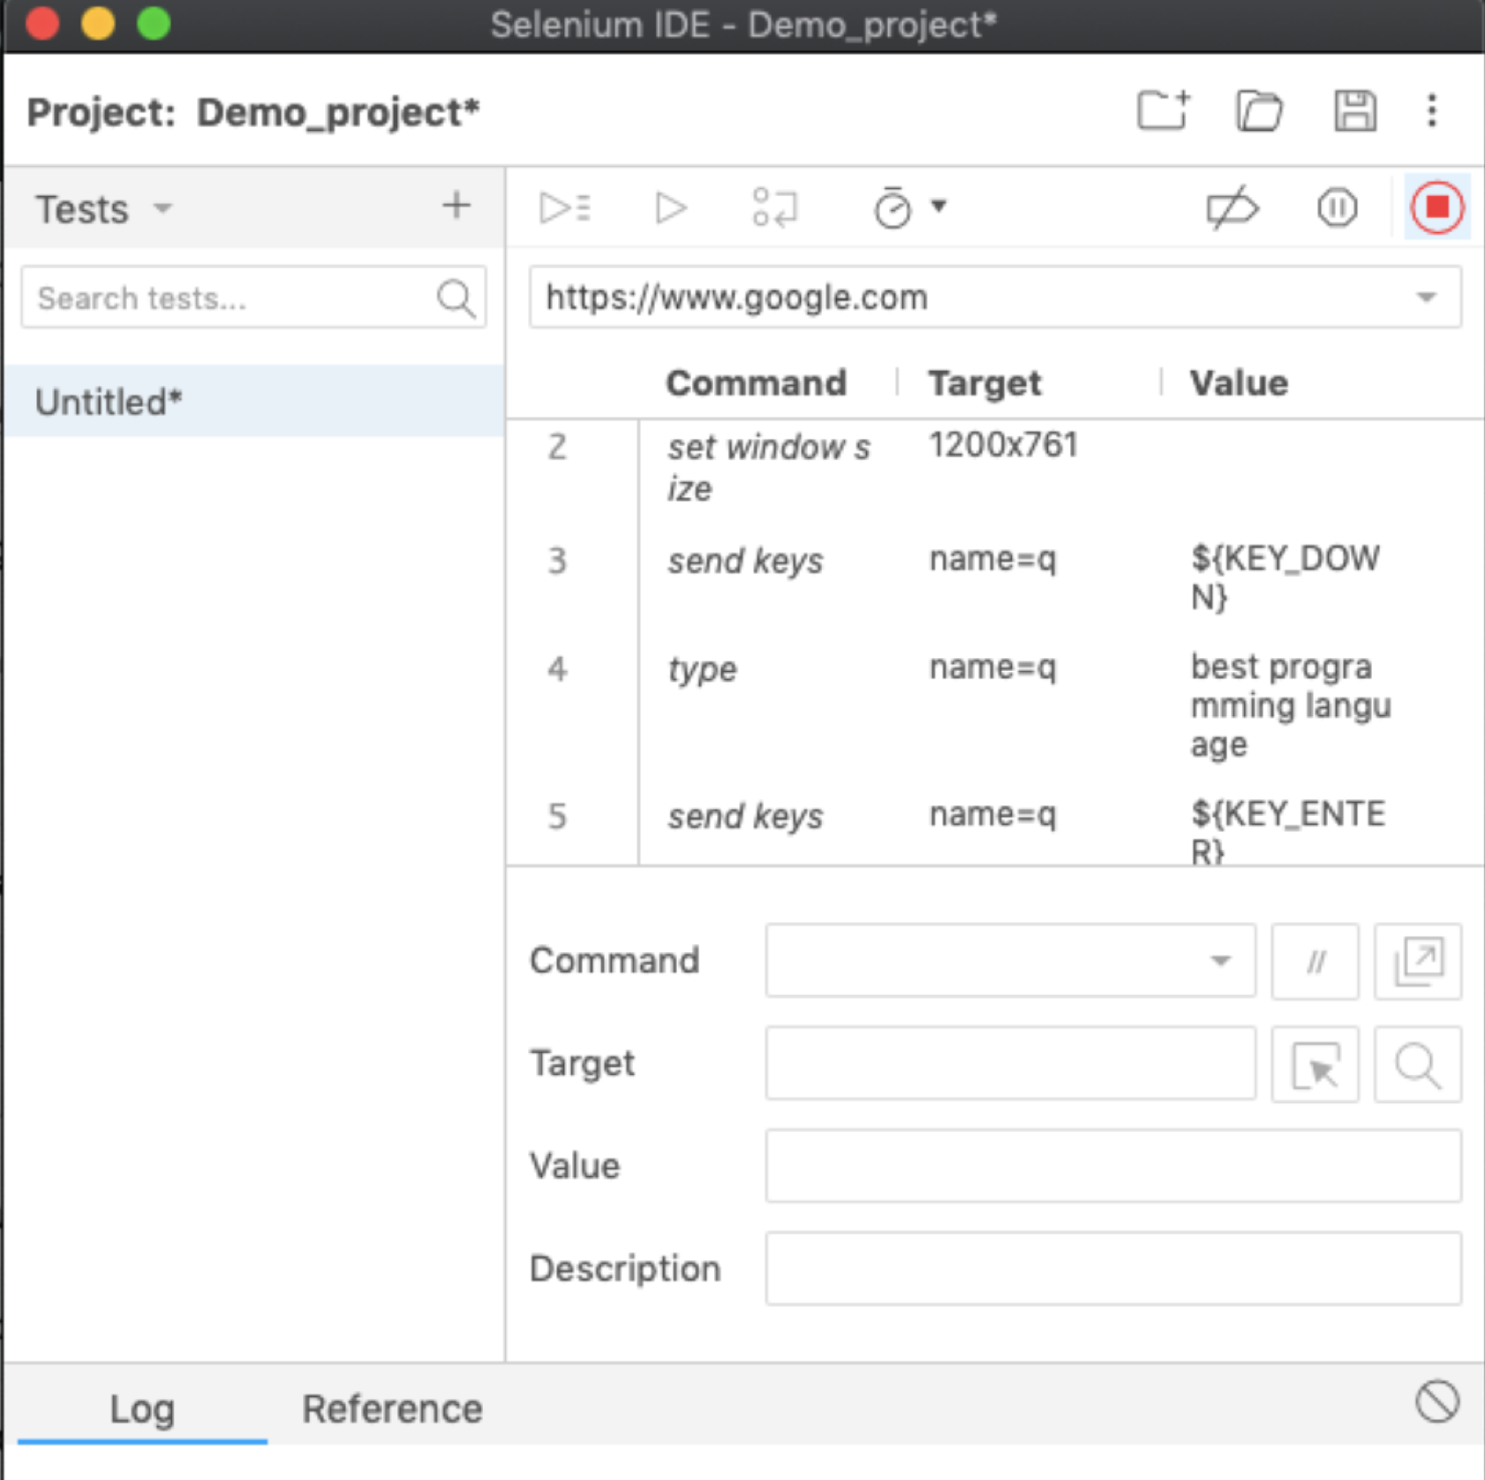This screenshot has width=1485, height=1480.
Task: Stop recording with the red button
Action: tap(1436, 208)
